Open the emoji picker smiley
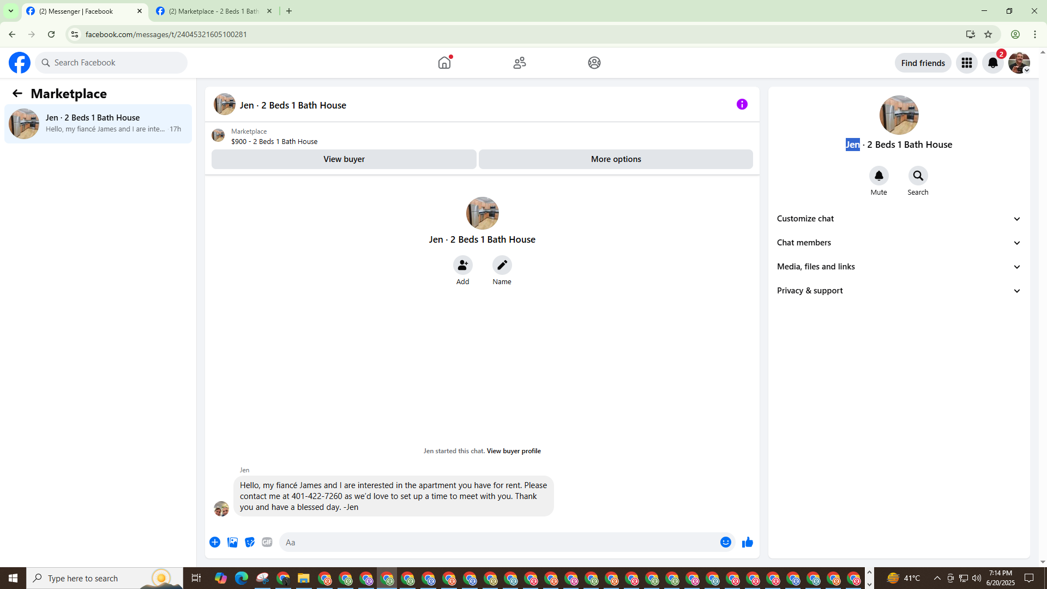Viewport: 1047px width, 589px height. [x=725, y=542]
